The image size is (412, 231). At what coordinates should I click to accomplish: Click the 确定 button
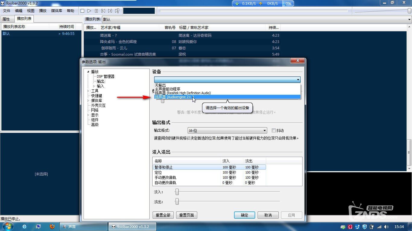click(245, 215)
